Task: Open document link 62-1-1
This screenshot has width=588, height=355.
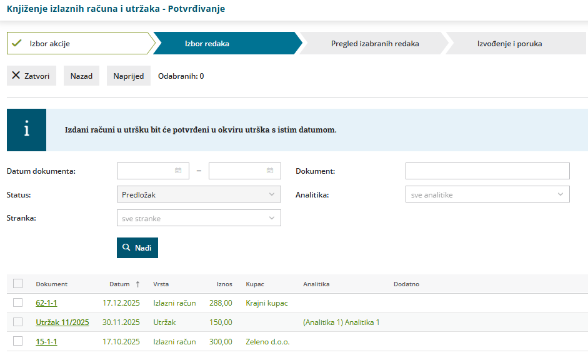Action: (x=46, y=303)
